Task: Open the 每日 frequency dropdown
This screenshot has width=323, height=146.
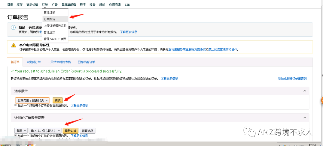Action: 20,131
